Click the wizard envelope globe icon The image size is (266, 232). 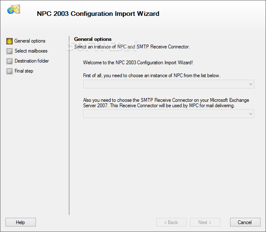coord(13,9)
